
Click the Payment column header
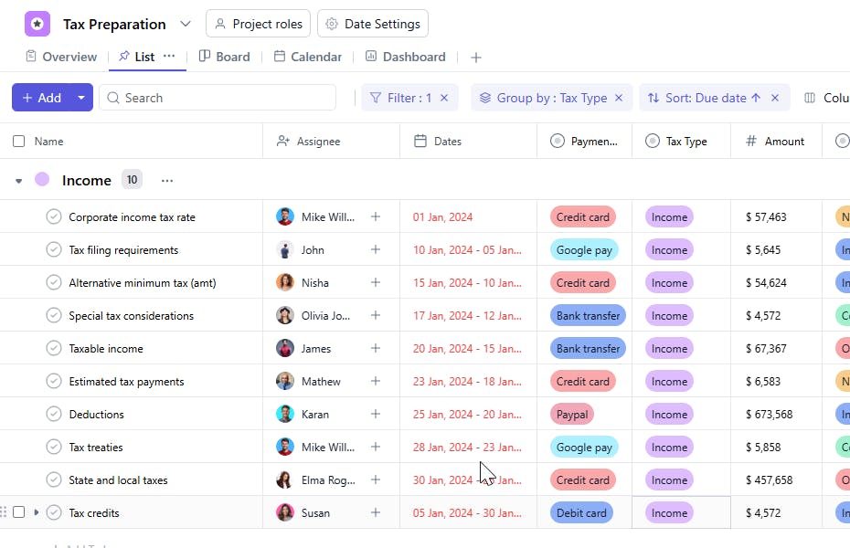[584, 142]
